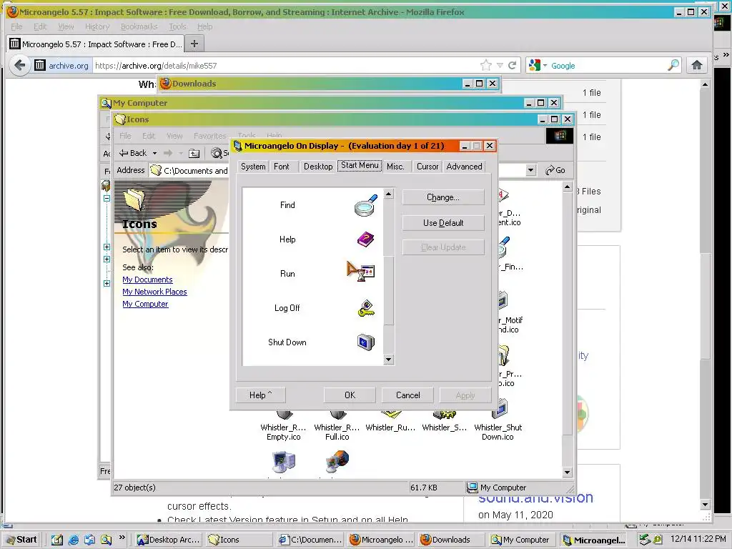The image size is (732, 549).
Task: Click the Find label in the list
Action: 287,205
